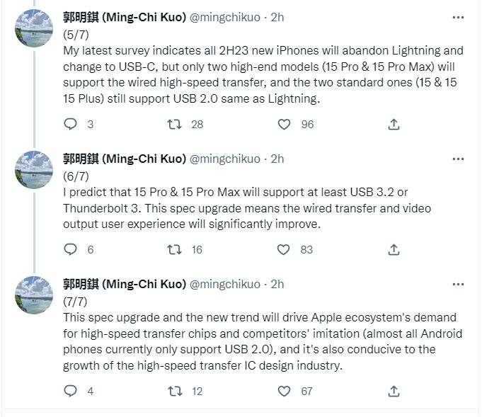Like the (7/7) tweet with 67 likes

[284, 391]
